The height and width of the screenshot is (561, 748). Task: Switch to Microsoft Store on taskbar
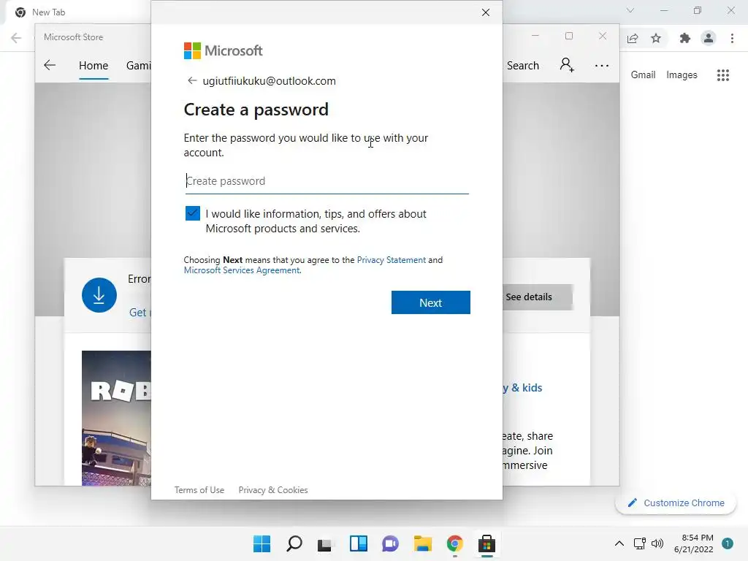coord(486,543)
